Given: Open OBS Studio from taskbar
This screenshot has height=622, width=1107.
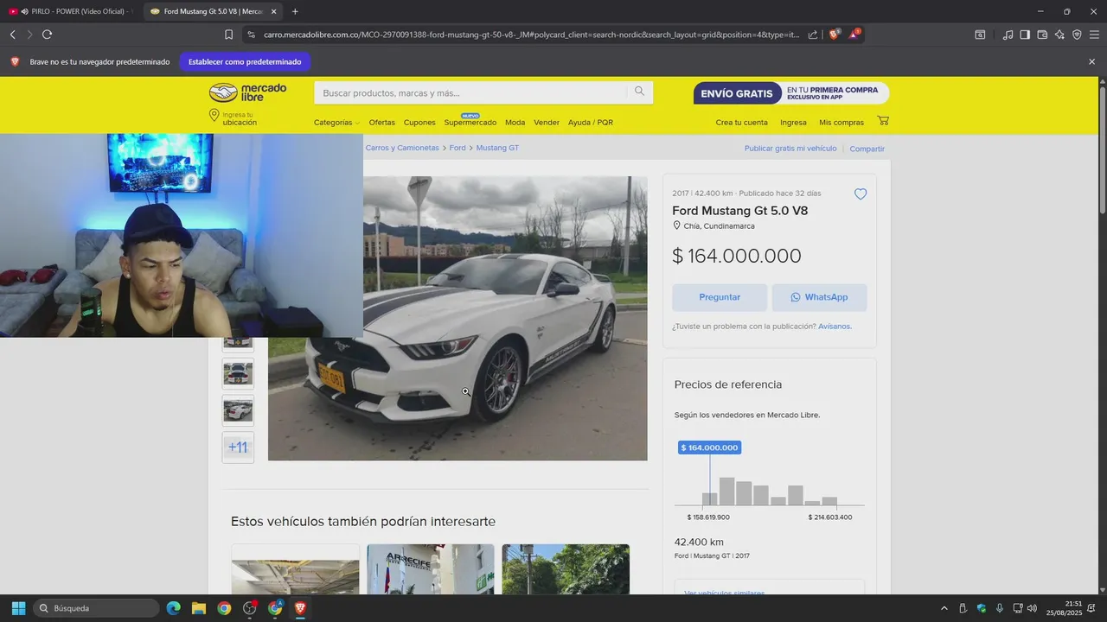Looking at the screenshot, I should (x=250, y=608).
